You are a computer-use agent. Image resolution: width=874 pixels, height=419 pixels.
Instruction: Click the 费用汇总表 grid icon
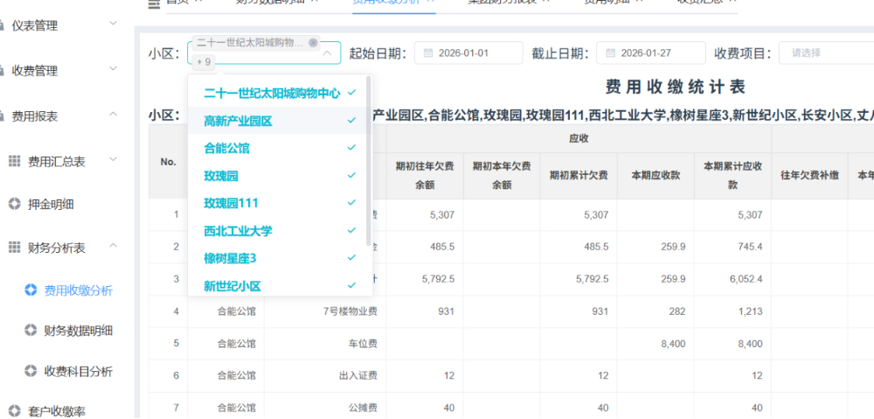(x=14, y=161)
